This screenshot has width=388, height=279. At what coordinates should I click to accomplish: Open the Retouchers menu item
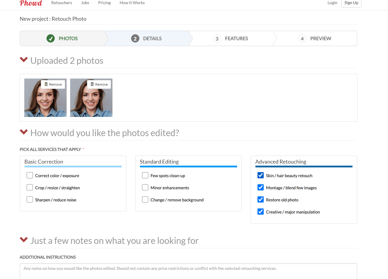click(x=62, y=3)
